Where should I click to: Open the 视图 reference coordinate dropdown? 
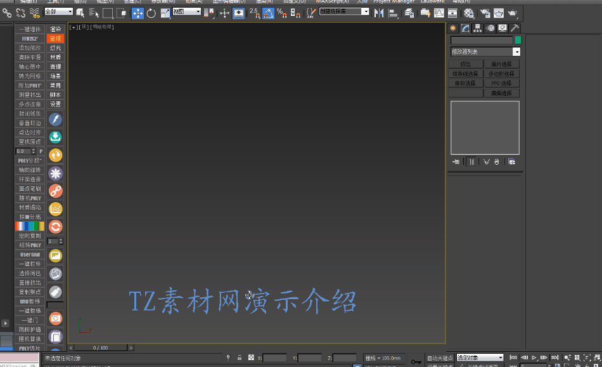[186, 11]
